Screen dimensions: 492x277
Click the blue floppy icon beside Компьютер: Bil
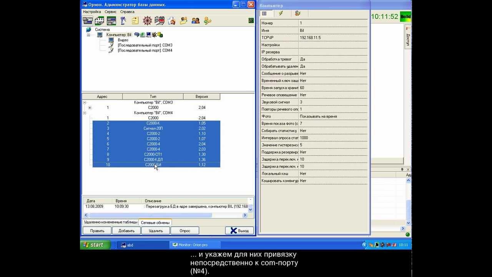[148, 35]
